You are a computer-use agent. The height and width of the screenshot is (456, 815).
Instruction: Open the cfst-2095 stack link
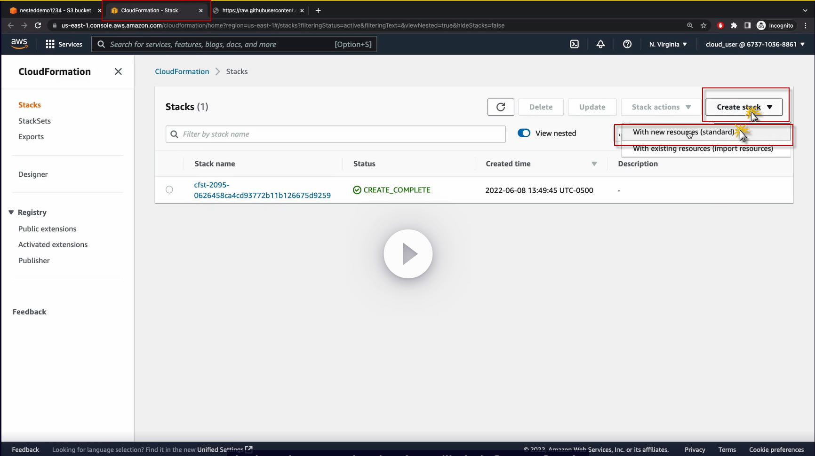point(262,190)
